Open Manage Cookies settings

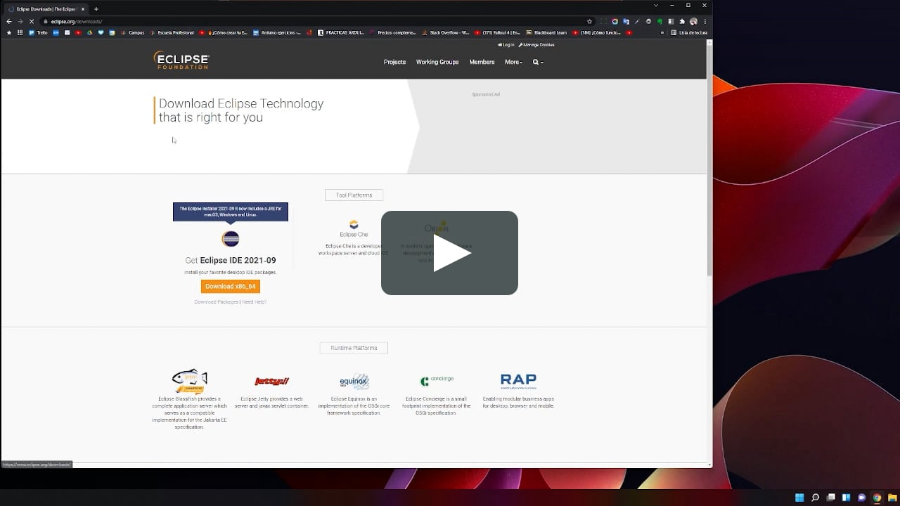[536, 45]
